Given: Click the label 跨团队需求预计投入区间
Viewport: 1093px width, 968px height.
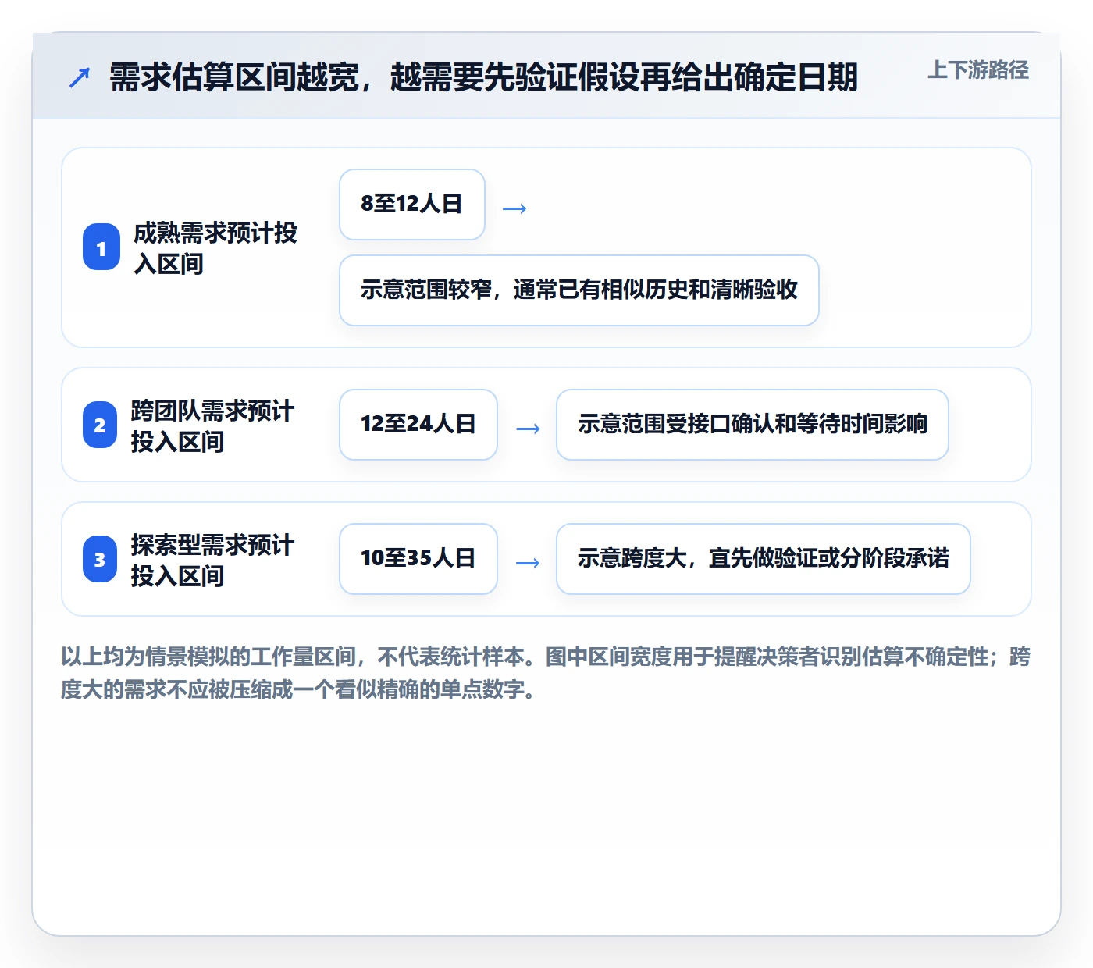Looking at the screenshot, I should 212,426.
